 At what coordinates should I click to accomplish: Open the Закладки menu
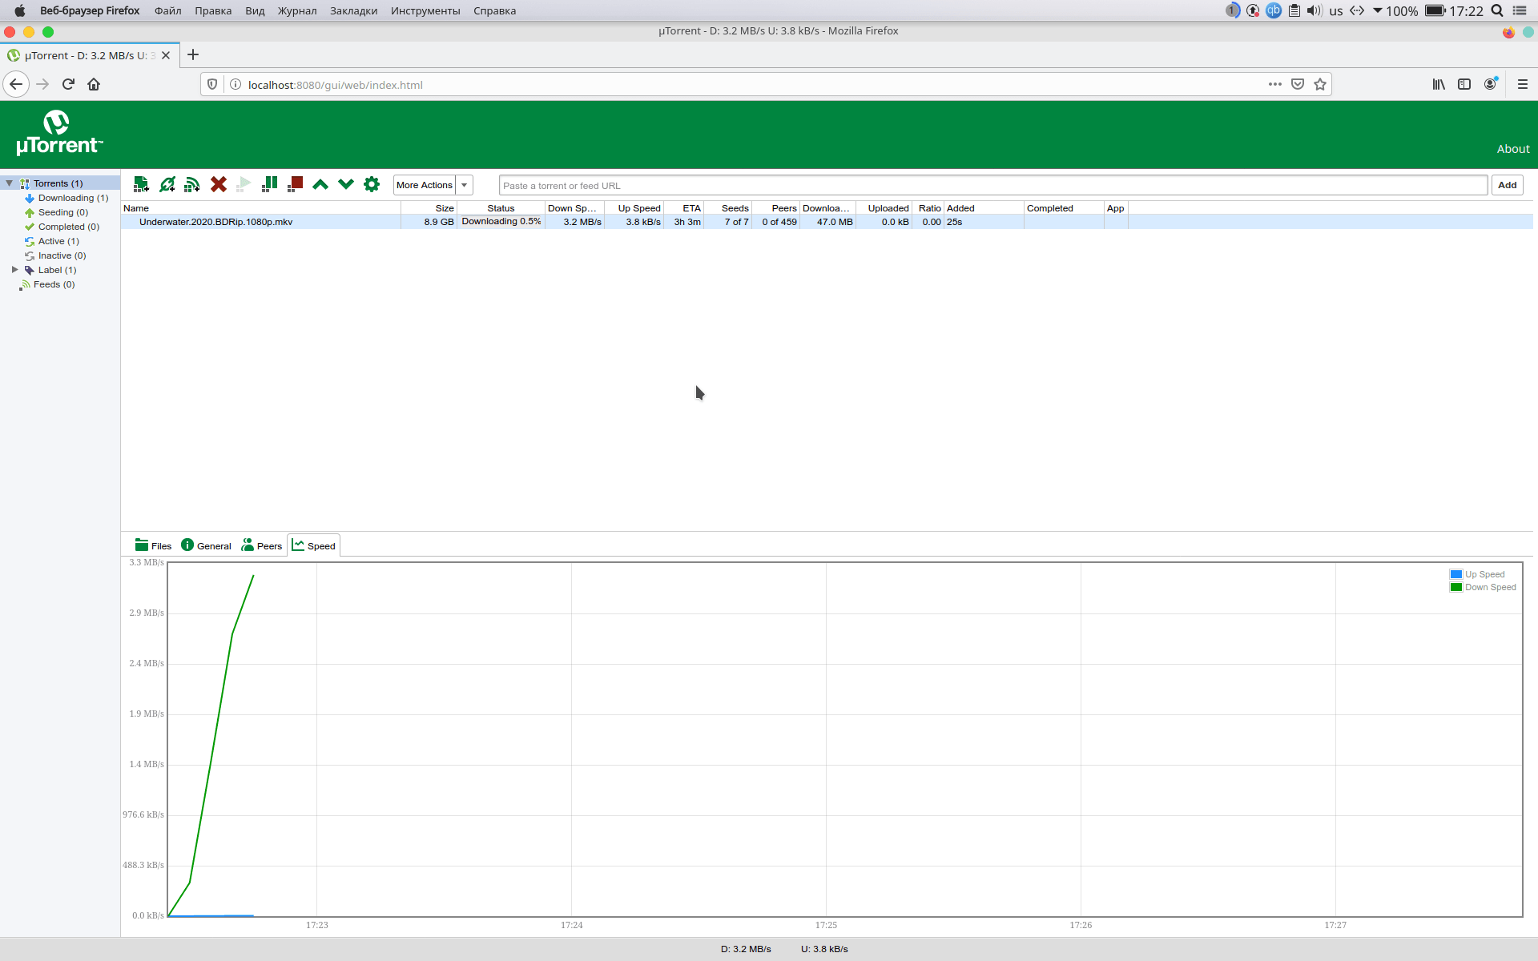(353, 10)
